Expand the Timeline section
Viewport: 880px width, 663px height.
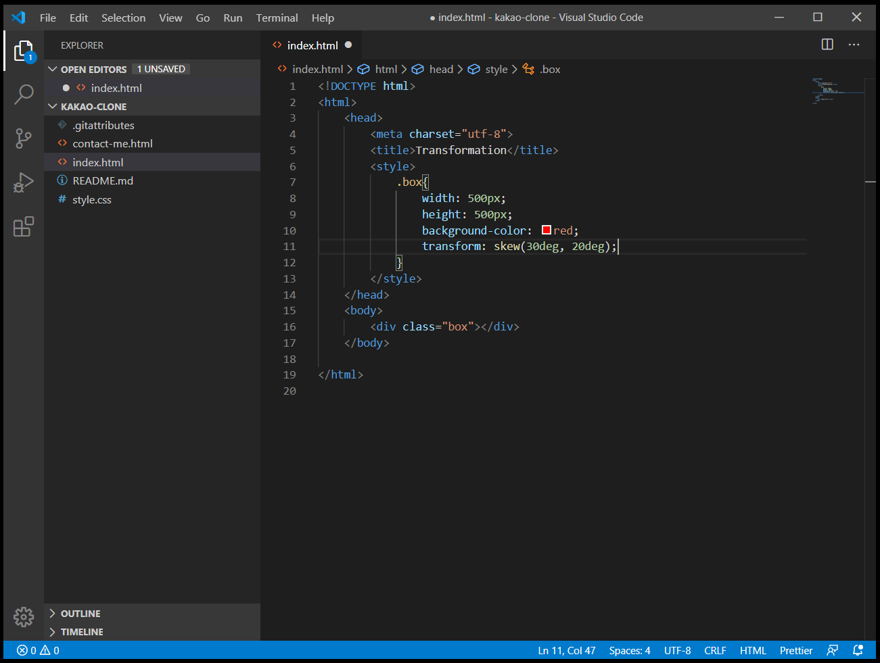pos(53,631)
